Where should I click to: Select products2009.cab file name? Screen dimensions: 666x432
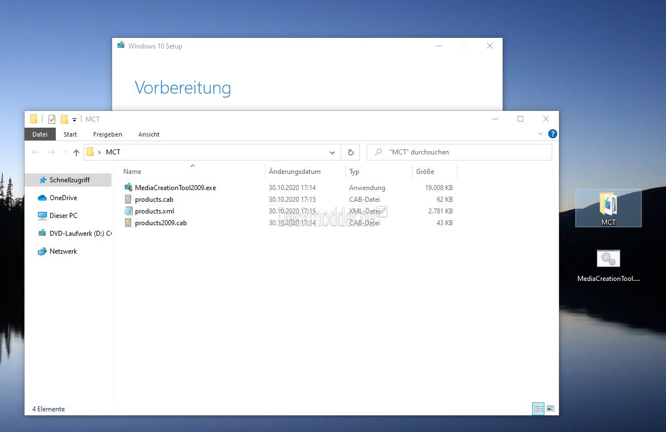pos(161,223)
